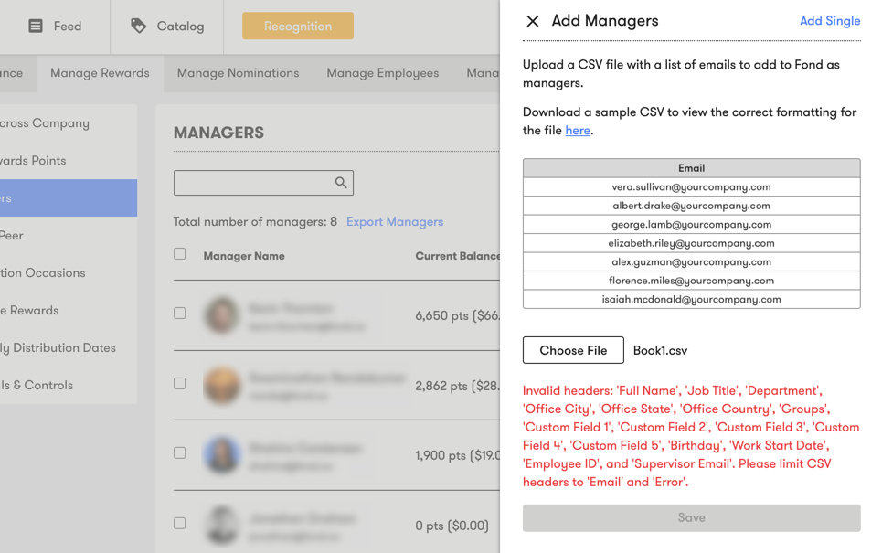Screen dimensions: 882x553
Task: Toggle the select-all managers checkbox
Action: tap(179, 254)
